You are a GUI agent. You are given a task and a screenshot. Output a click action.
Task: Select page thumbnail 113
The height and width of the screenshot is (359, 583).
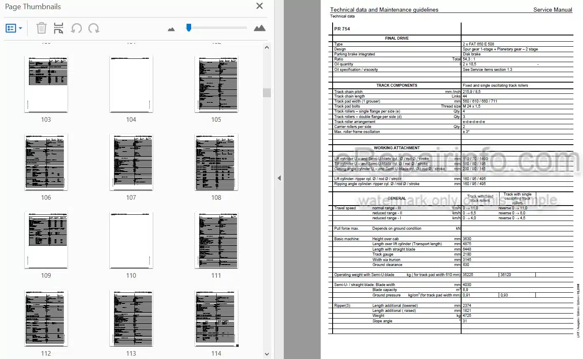click(x=131, y=318)
